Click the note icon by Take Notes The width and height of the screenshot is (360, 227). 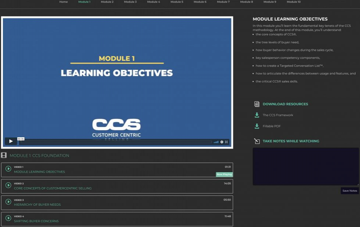[x=257, y=141]
